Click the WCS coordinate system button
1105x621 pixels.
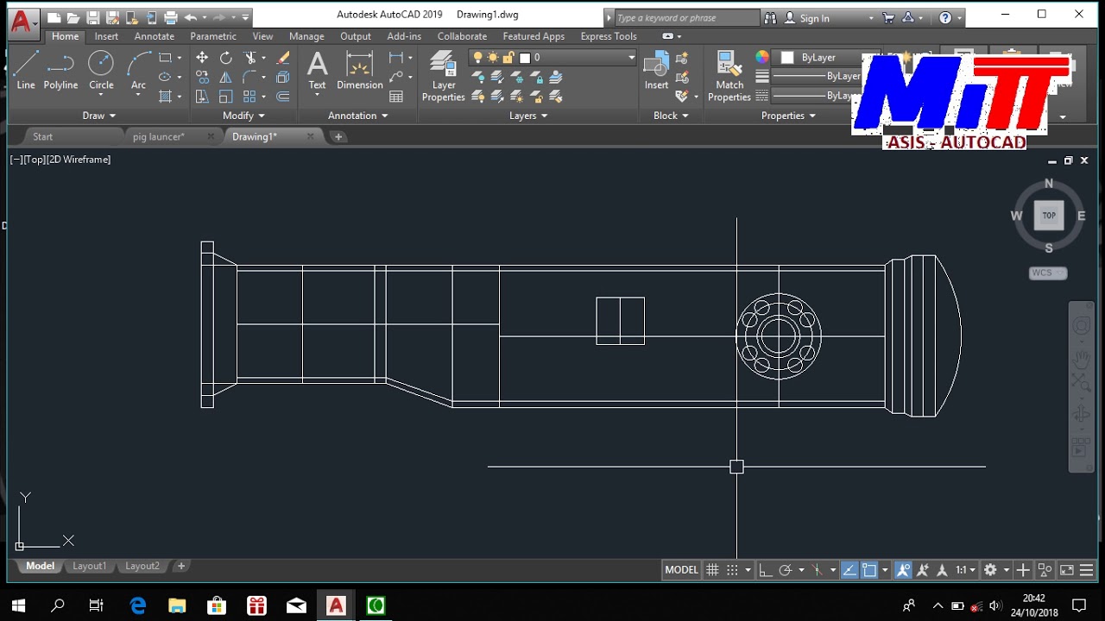point(1048,273)
